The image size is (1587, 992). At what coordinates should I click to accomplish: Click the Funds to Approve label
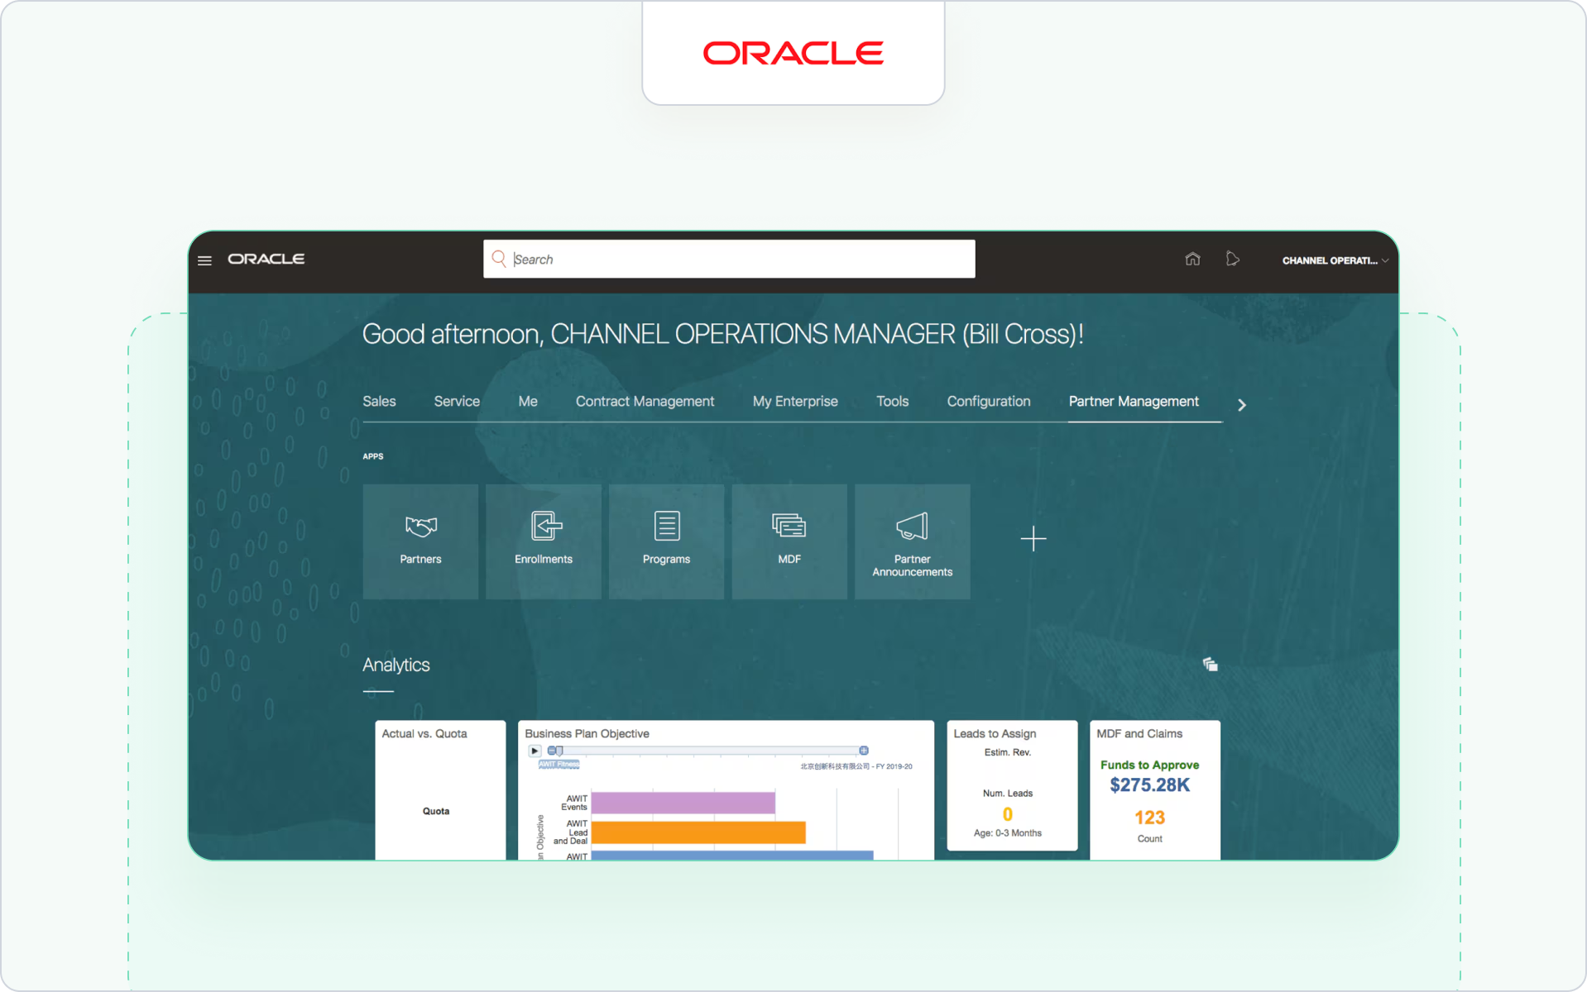pyautogui.click(x=1149, y=765)
